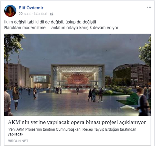The image size is (155, 146).
Task: Open the 22 saat post timestamp
Action: [x=24, y=14]
